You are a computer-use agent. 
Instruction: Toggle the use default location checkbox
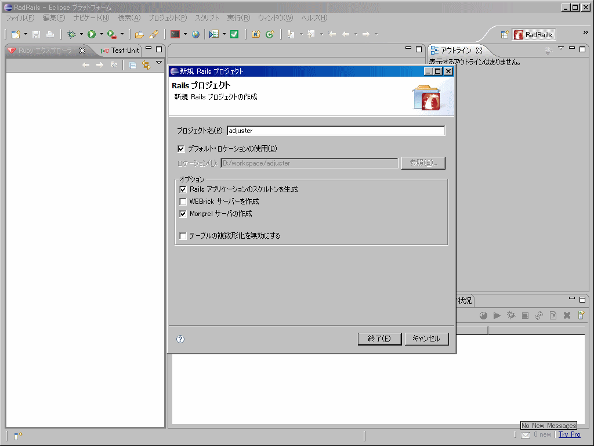coord(181,149)
